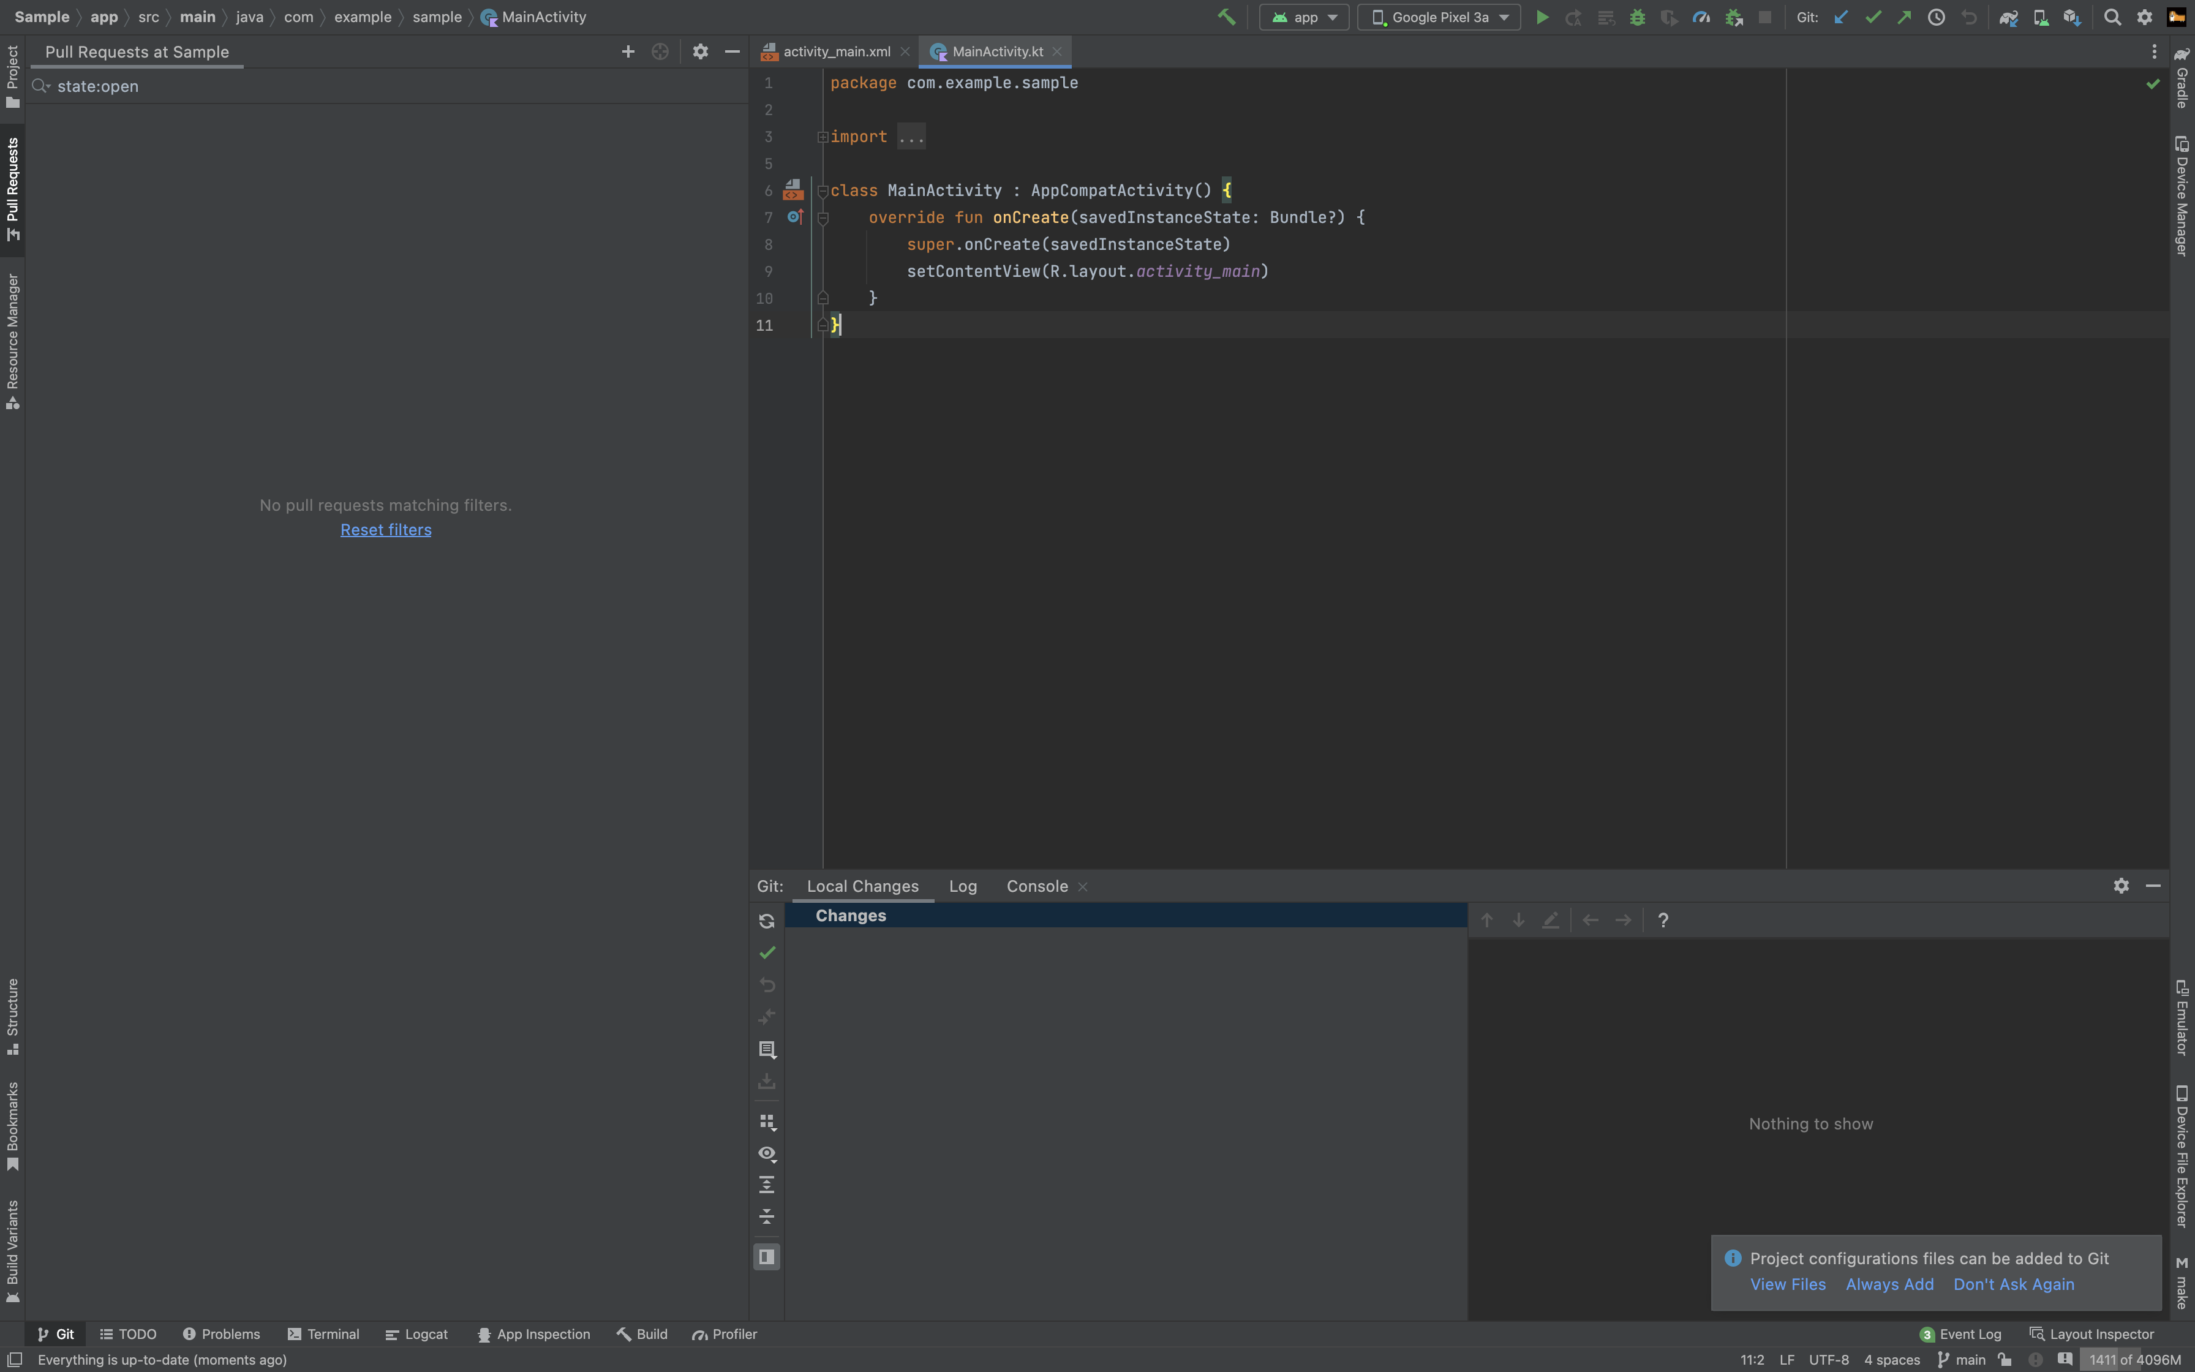
Task: Click Git Update Project arrow icon
Action: [1840, 17]
